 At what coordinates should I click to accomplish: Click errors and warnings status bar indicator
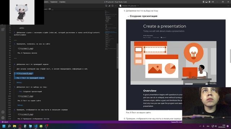pos(5,122)
